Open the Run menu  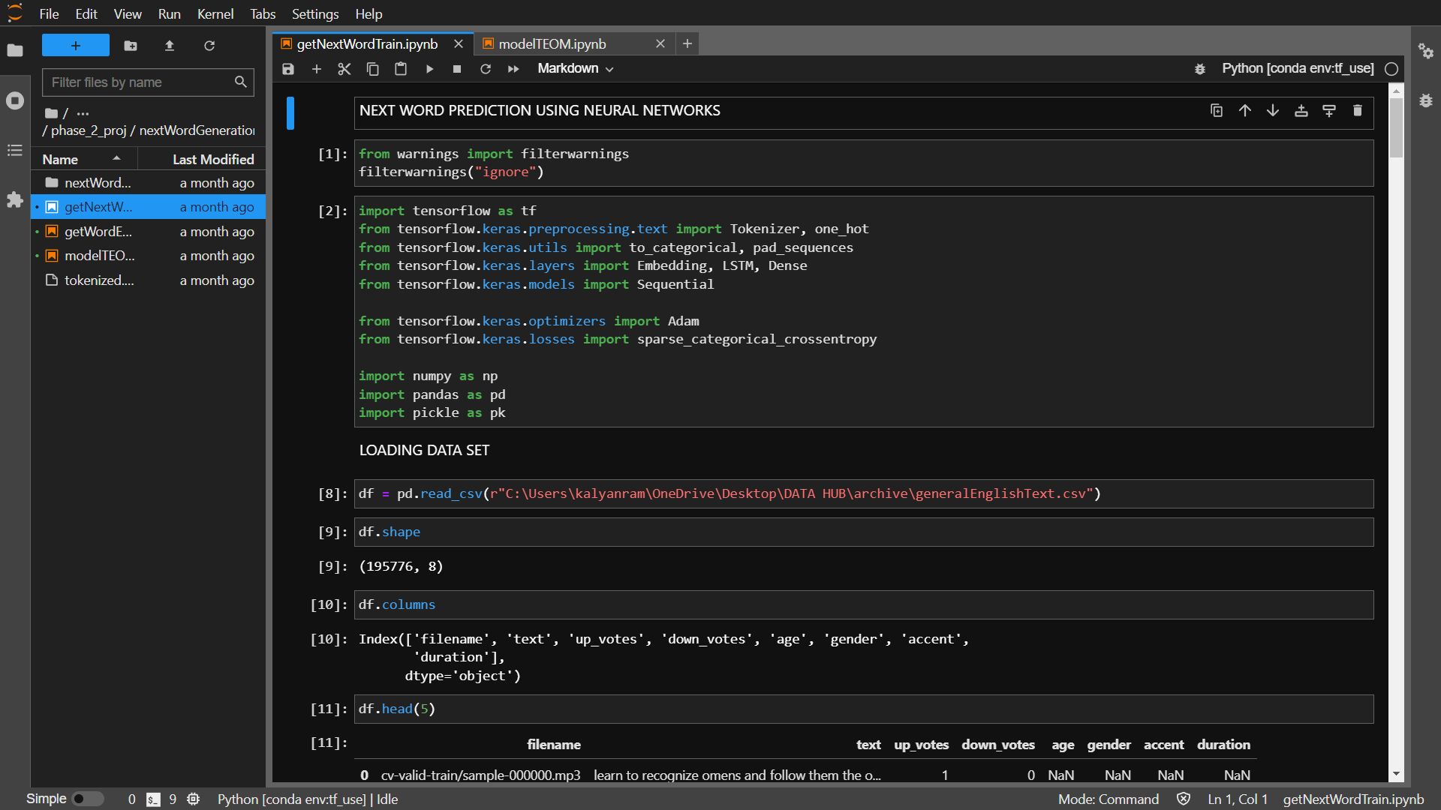[x=170, y=13]
